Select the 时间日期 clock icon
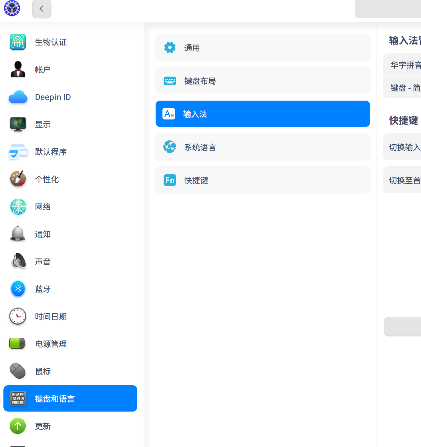 [x=18, y=316]
